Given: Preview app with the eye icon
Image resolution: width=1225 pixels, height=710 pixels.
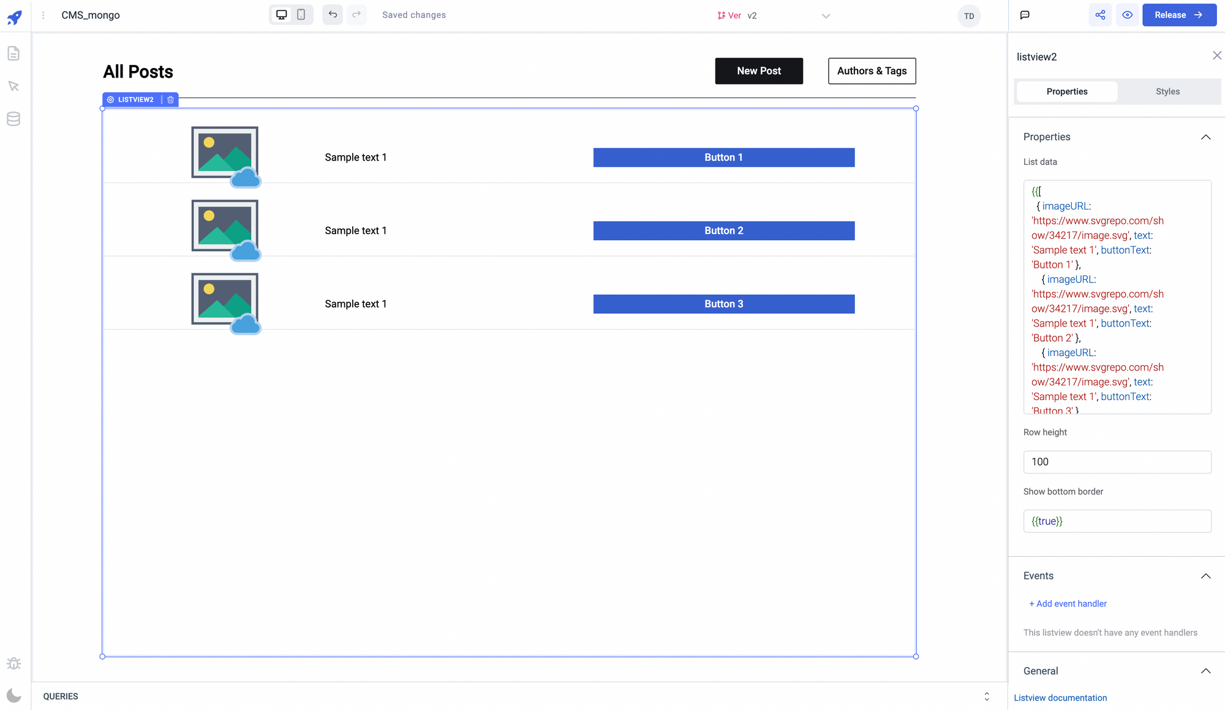Looking at the screenshot, I should pos(1127,15).
